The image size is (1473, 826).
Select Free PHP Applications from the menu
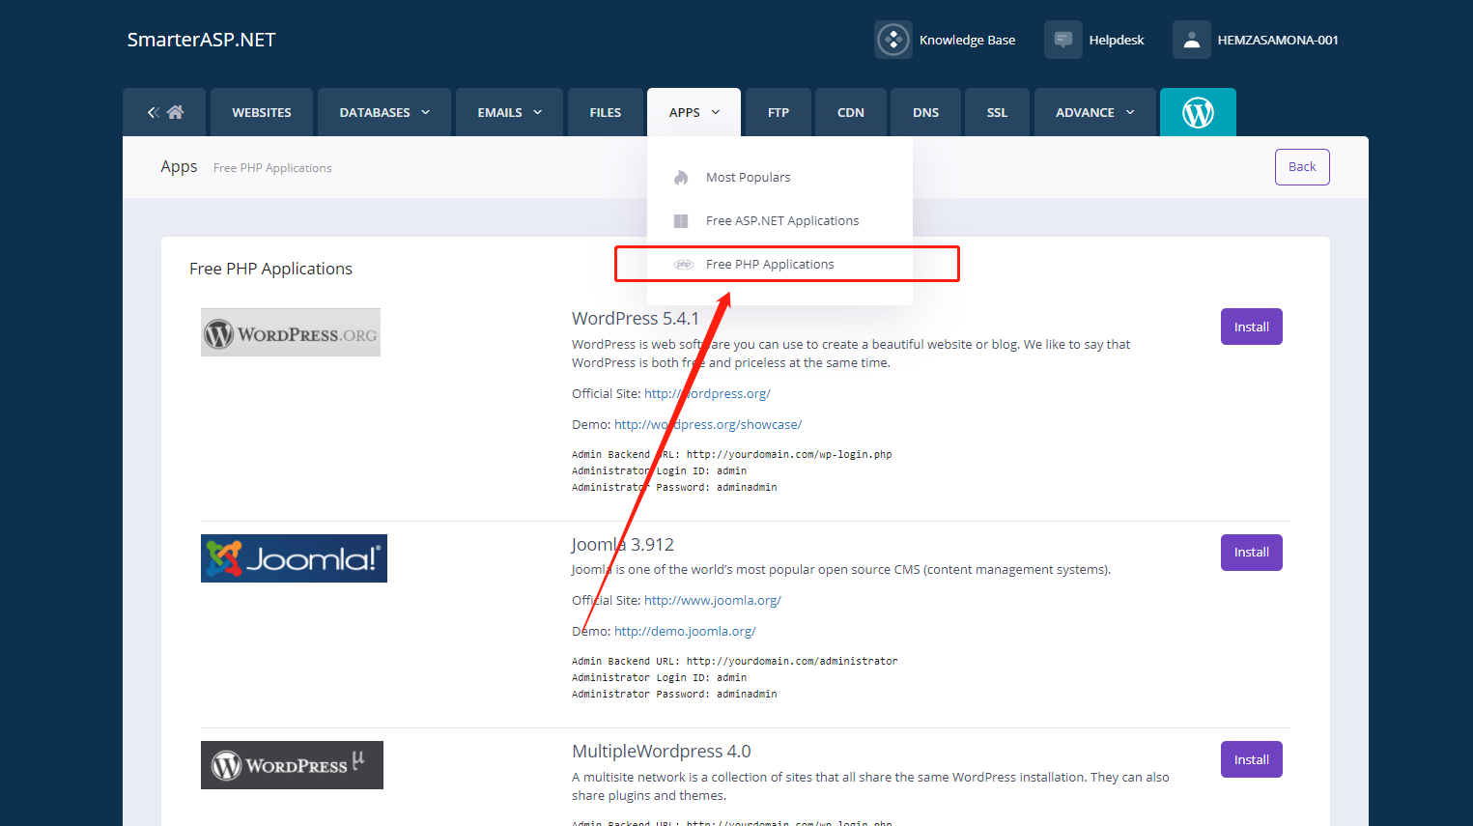(x=770, y=263)
